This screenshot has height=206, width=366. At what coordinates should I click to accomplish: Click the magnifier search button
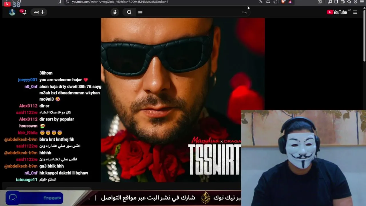point(129,12)
